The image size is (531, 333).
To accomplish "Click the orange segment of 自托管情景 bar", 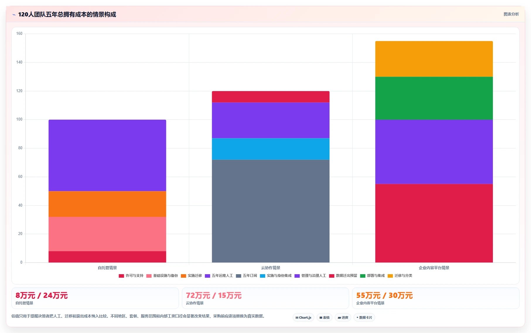I will [x=107, y=204].
